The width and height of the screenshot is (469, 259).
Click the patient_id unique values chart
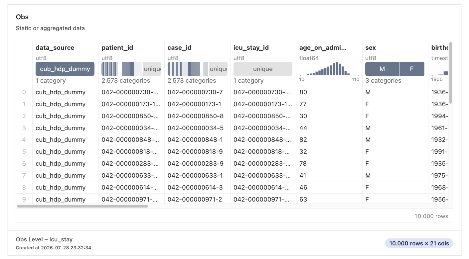coord(131,69)
